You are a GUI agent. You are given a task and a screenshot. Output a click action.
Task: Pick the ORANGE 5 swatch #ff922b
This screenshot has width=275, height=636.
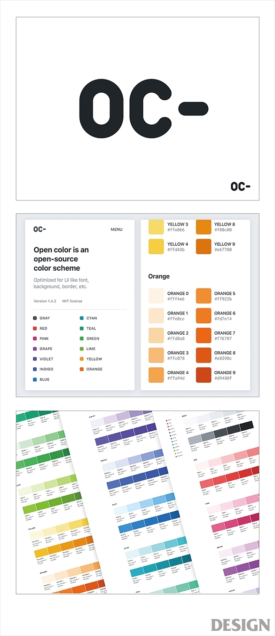[x=204, y=296]
